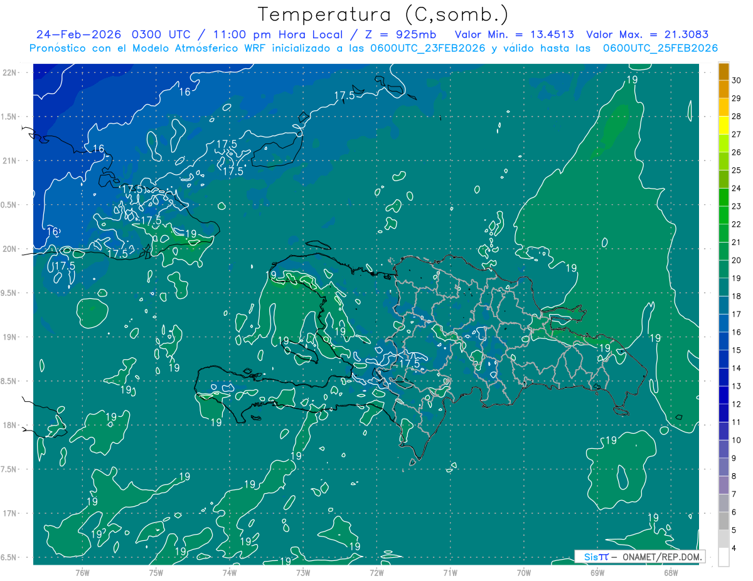Click the '20N' latitude axis label
The height and width of the screenshot is (581, 753).
click(9, 249)
